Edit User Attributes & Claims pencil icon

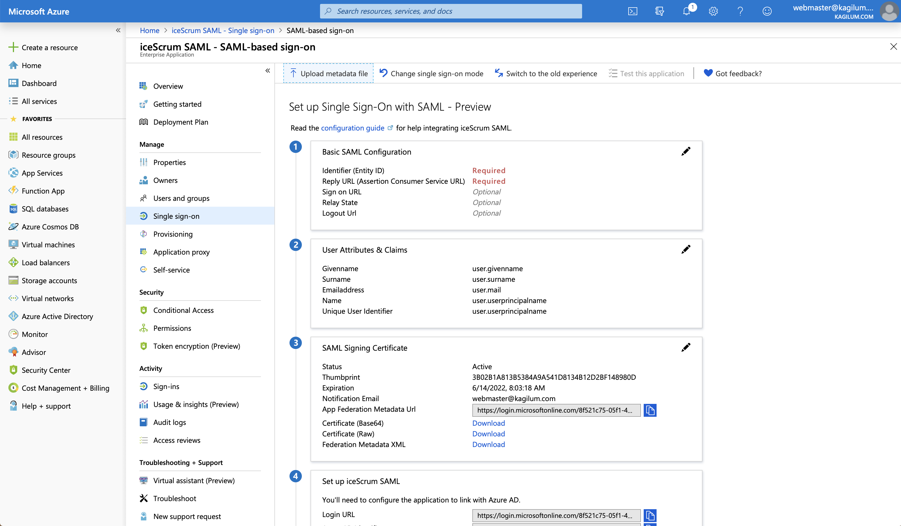(x=685, y=250)
